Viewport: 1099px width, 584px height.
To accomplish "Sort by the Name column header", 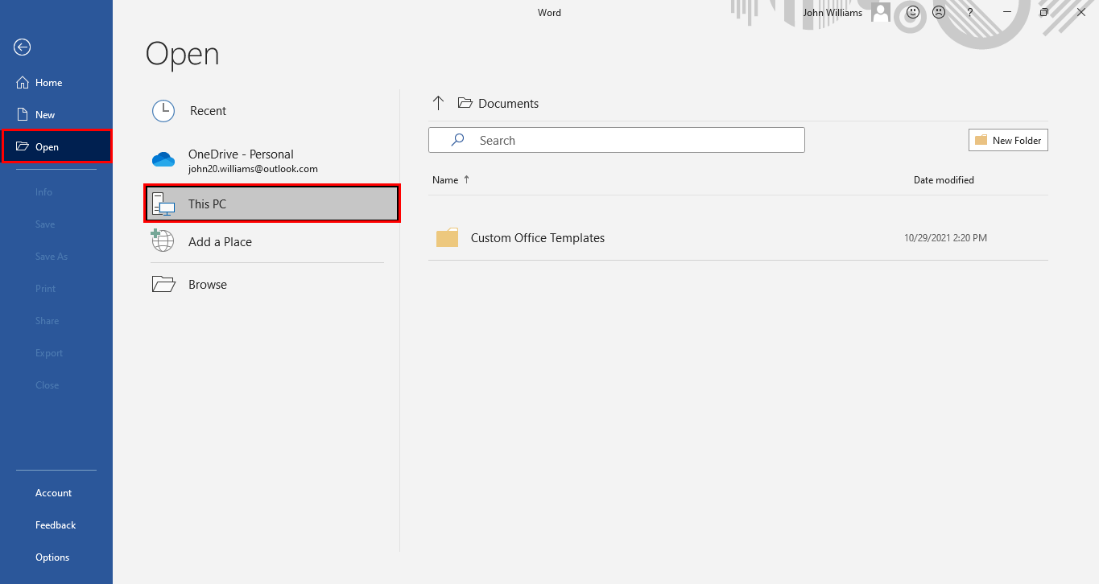I will coord(451,180).
